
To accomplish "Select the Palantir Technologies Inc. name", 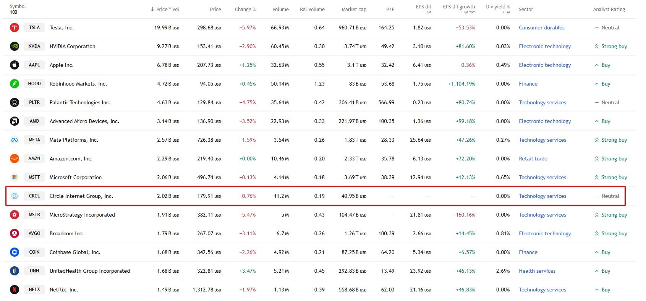I will [80, 102].
